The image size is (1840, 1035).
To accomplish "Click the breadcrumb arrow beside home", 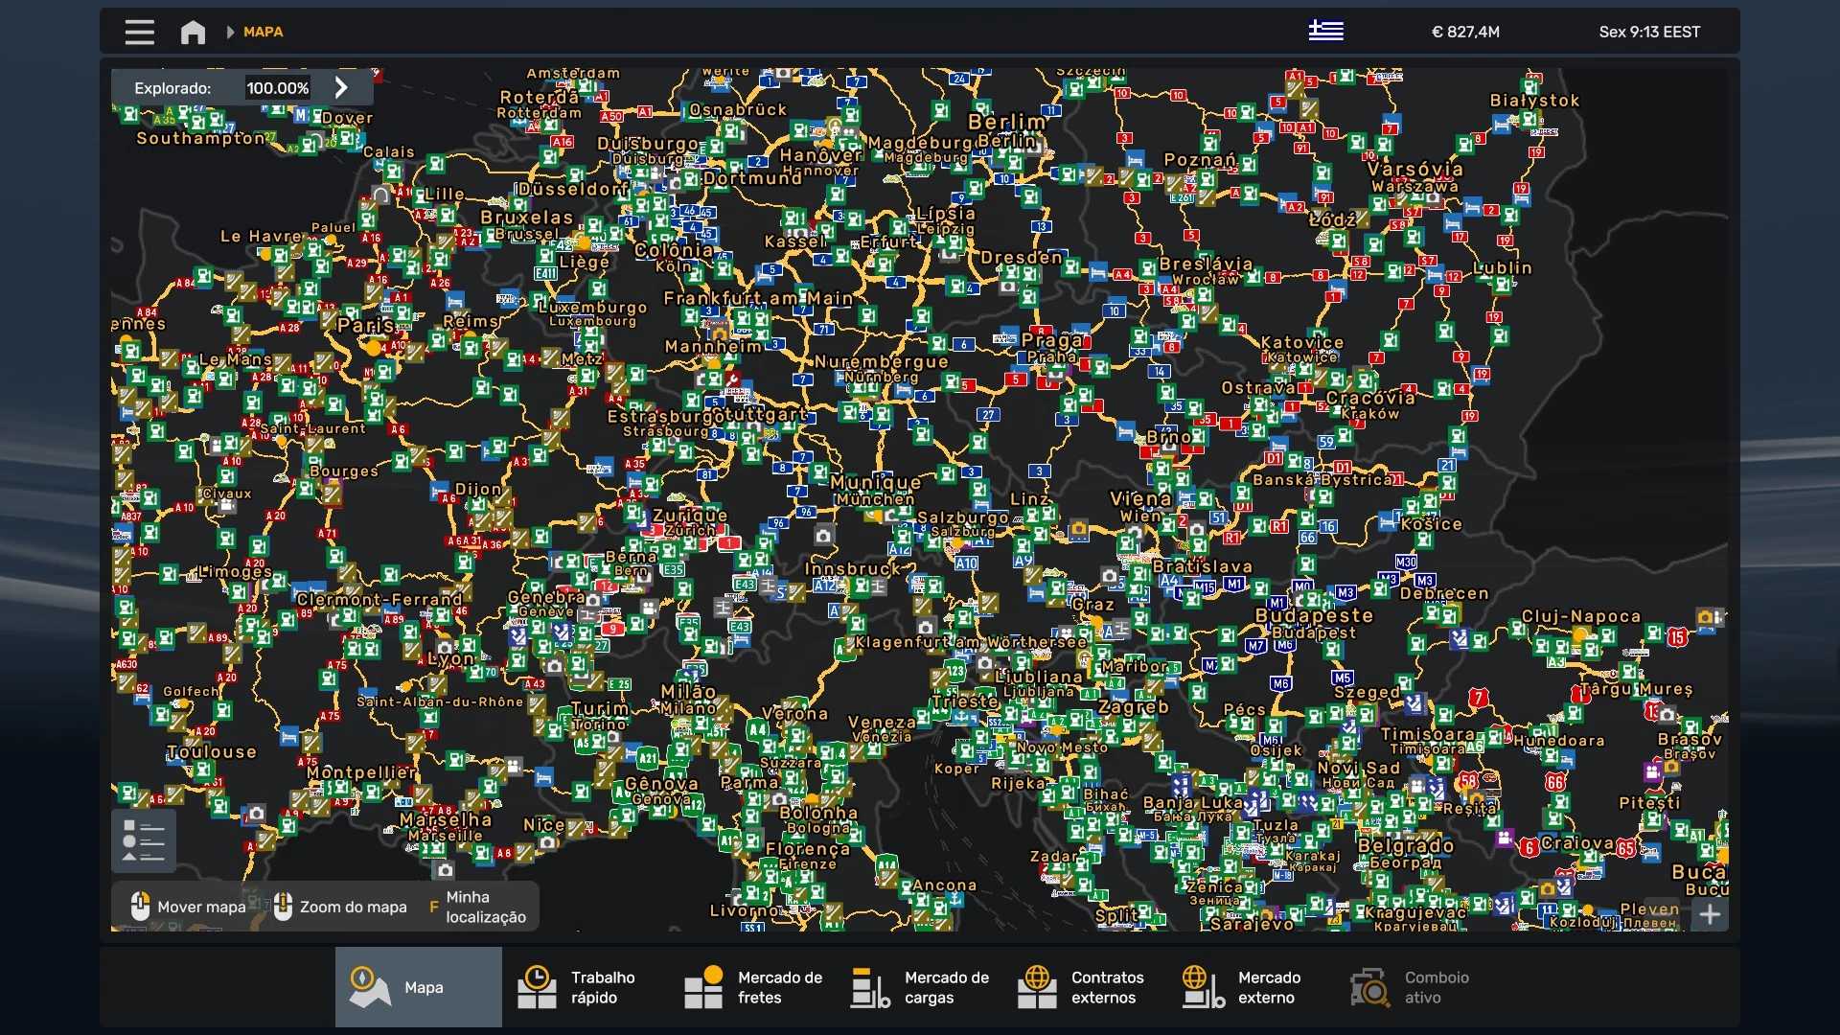I will pos(230,32).
